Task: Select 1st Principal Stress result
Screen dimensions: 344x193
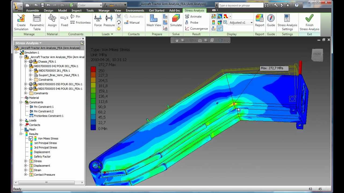Action: coord(45,143)
